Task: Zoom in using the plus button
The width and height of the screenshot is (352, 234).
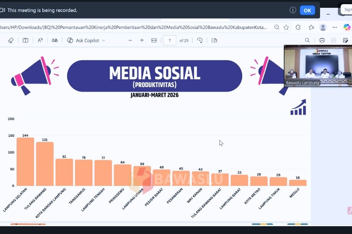Action: (142, 40)
